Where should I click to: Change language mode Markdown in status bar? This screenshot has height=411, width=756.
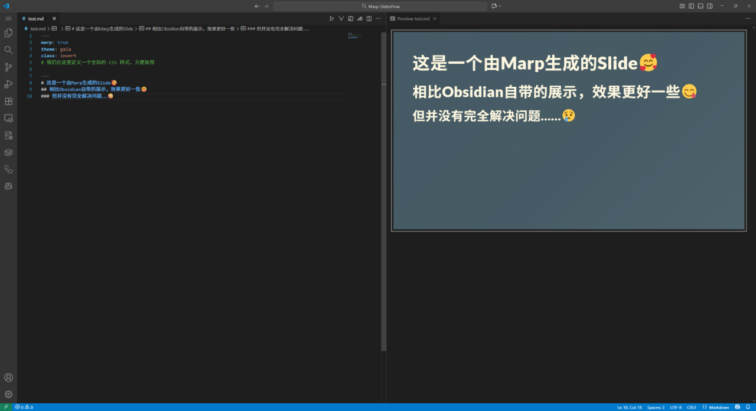pyautogui.click(x=719, y=407)
